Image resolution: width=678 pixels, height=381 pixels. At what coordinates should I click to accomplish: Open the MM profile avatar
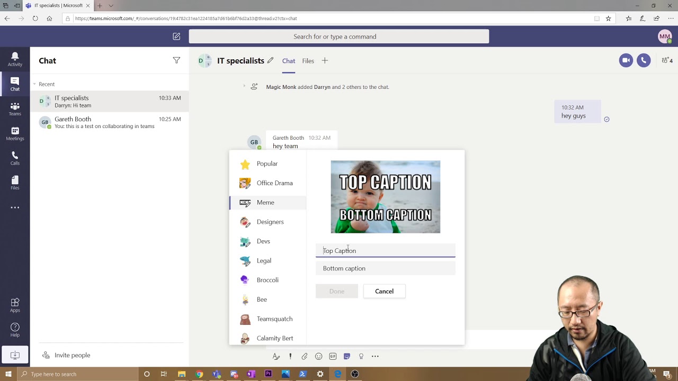664,37
